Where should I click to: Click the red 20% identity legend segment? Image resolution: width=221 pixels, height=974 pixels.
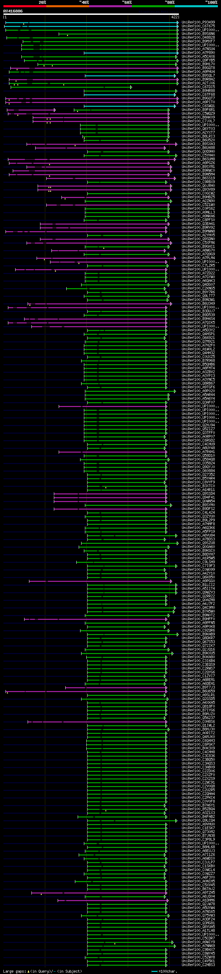(25, 6)
